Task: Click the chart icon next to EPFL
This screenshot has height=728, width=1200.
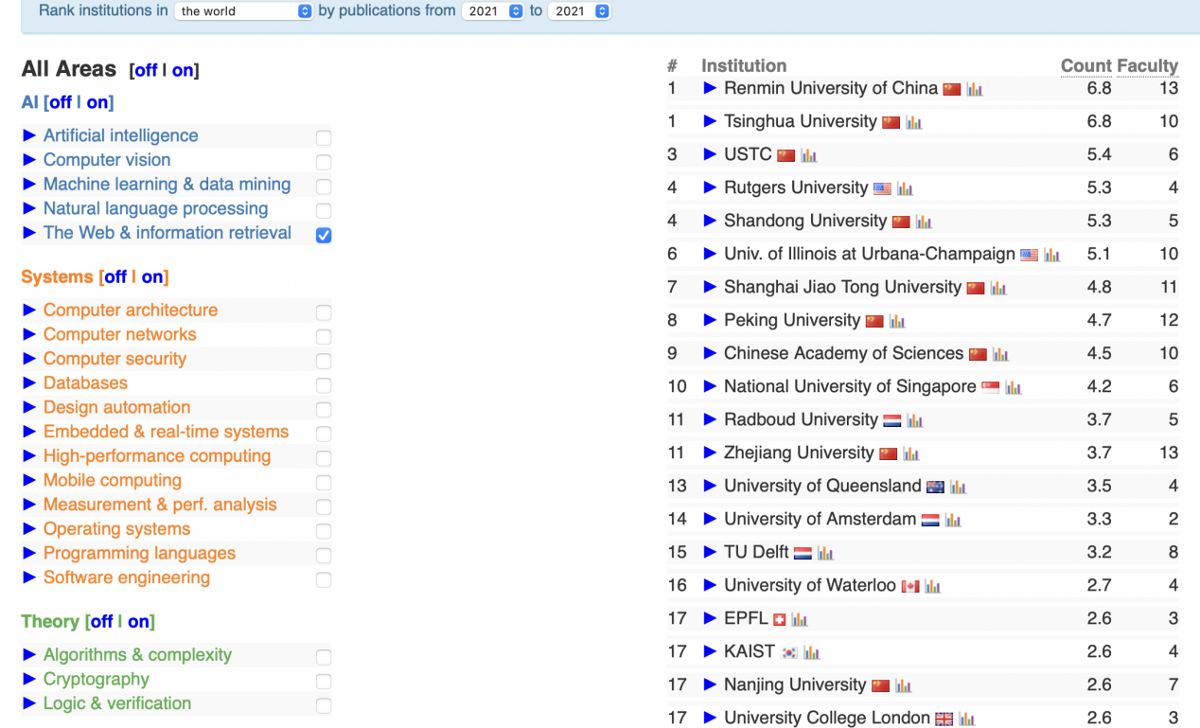Action: click(800, 619)
